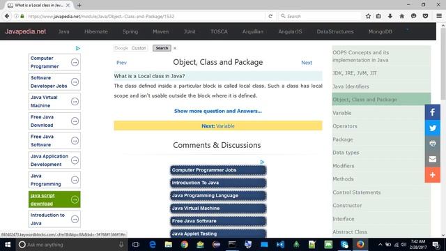Go to the Javapedia.net home logo
The image size is (446, 251).
coord(25,31)
